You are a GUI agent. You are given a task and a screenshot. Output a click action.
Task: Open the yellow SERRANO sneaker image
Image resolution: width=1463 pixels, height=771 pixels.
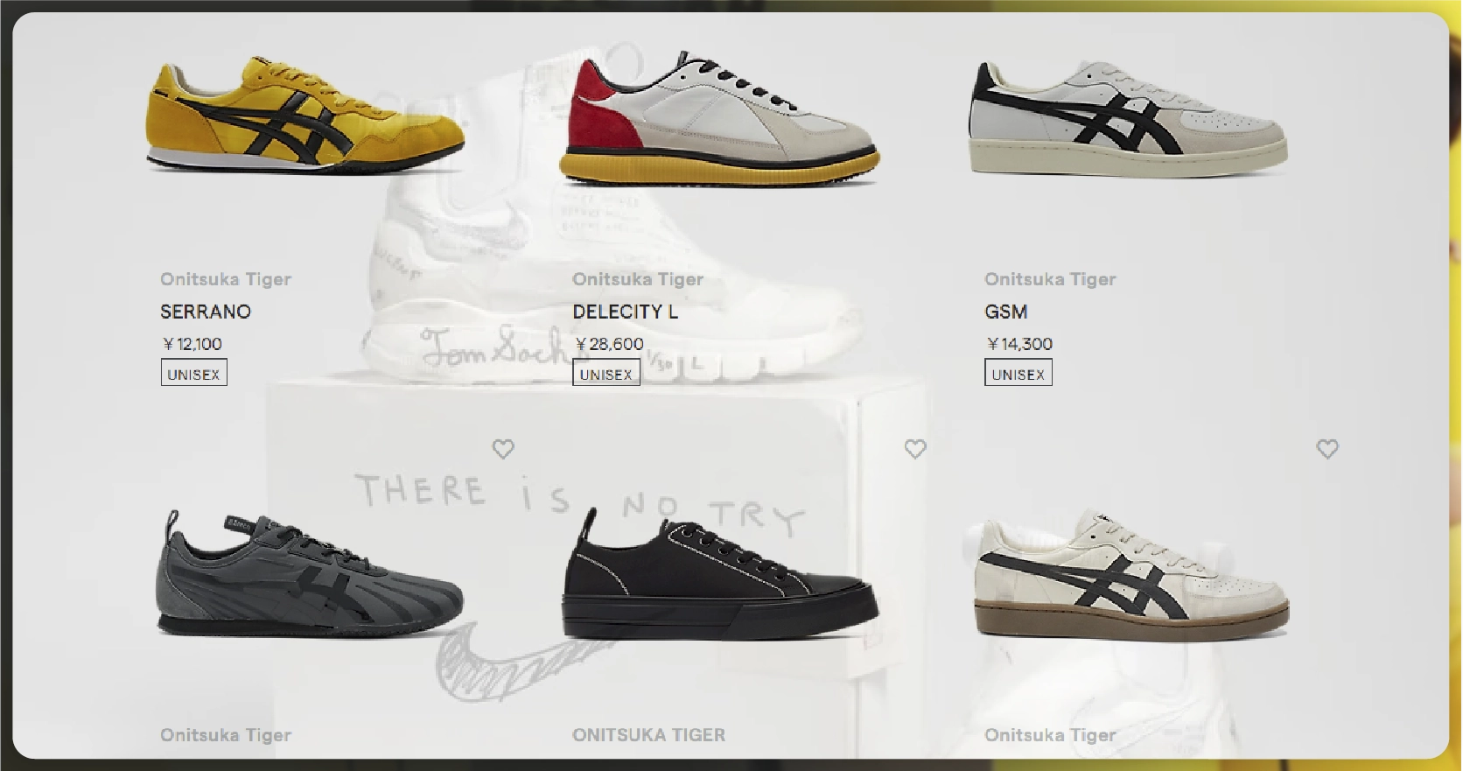pos(305,114)
